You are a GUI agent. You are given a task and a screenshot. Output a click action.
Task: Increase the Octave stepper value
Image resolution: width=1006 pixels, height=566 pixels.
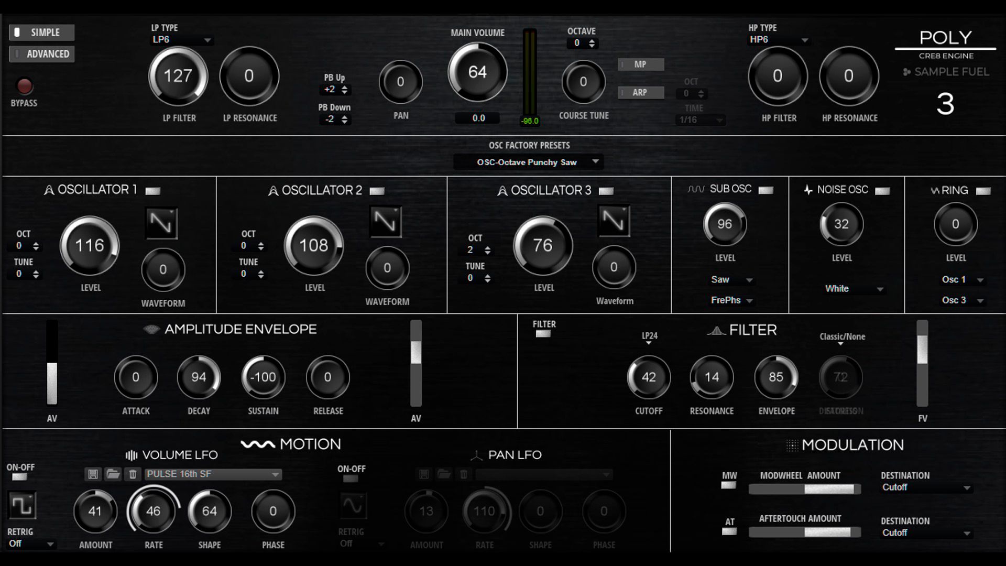pos(592,40)
